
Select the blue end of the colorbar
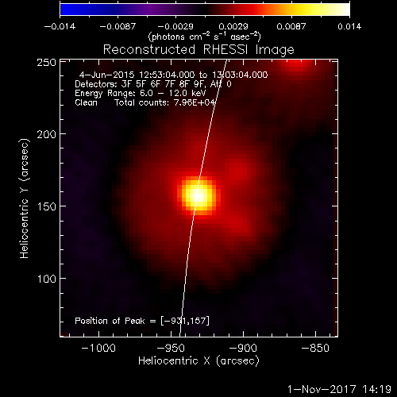(x=66, y=10)
